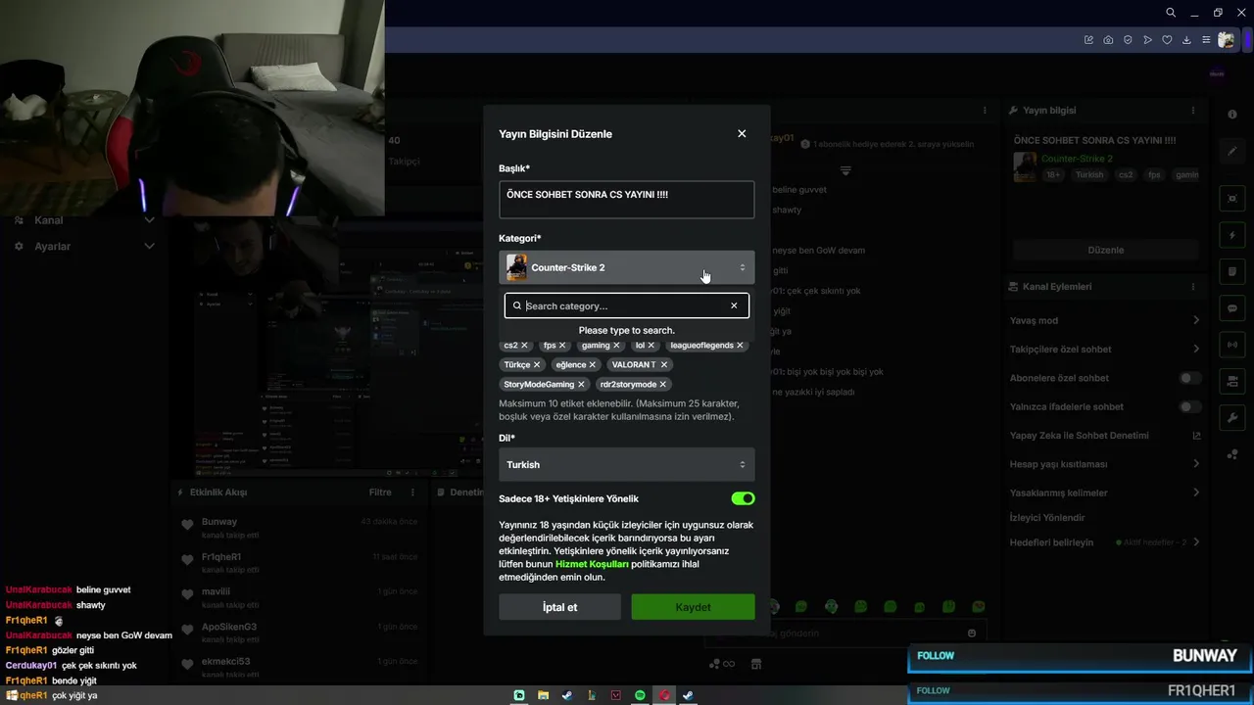
Task: Remove the VALORANT tag
Action: tap(664, 365)
